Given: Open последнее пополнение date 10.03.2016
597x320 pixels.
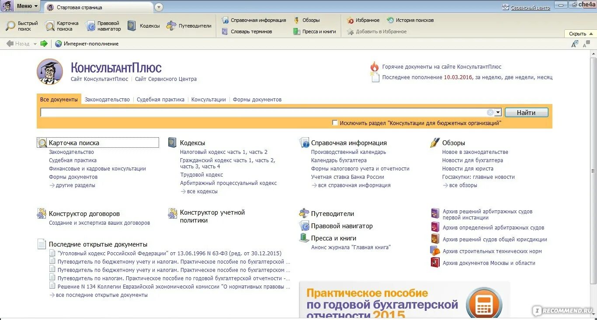Looking at the screenshot, I should click(x=458, y=77).
